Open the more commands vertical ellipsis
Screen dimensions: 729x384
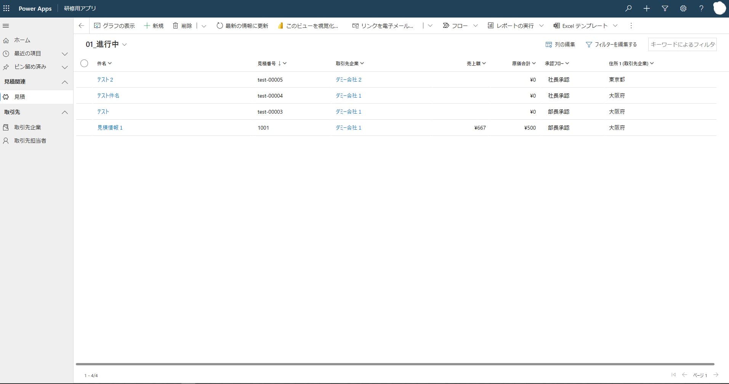631,26
